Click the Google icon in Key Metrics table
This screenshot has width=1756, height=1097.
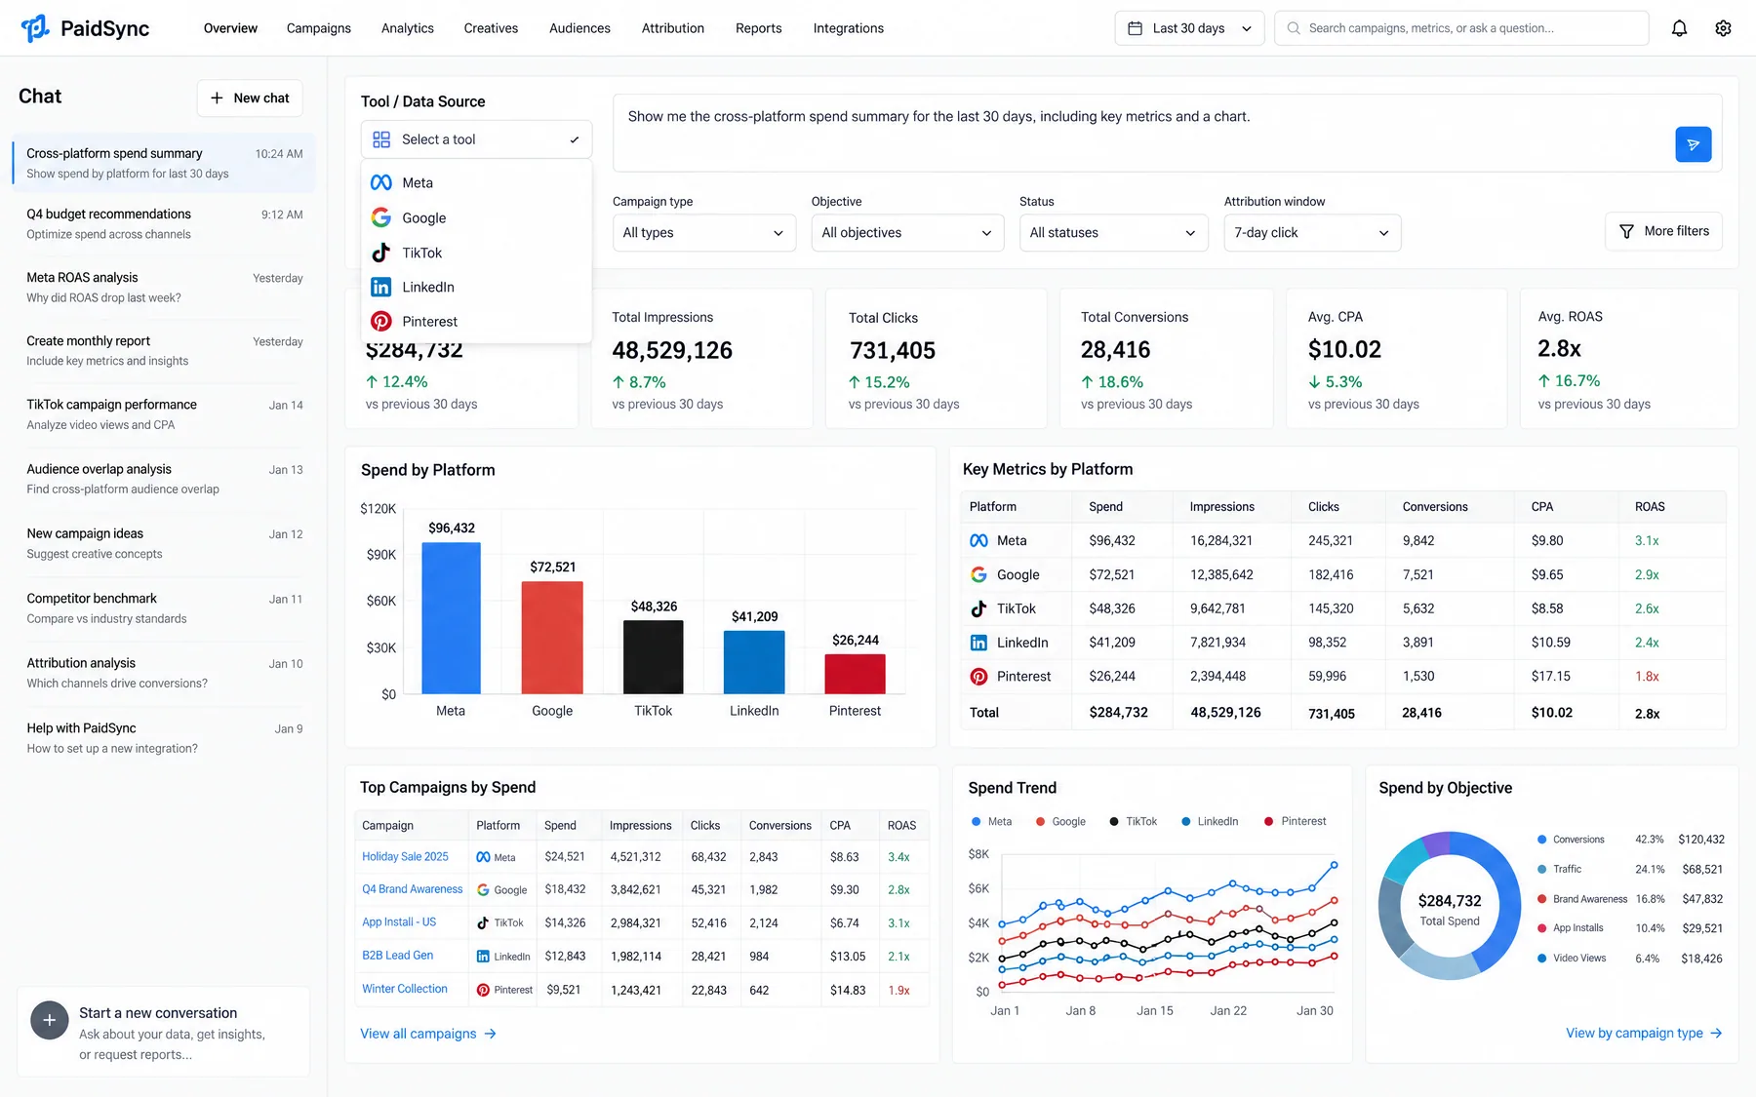click(978, 574)
